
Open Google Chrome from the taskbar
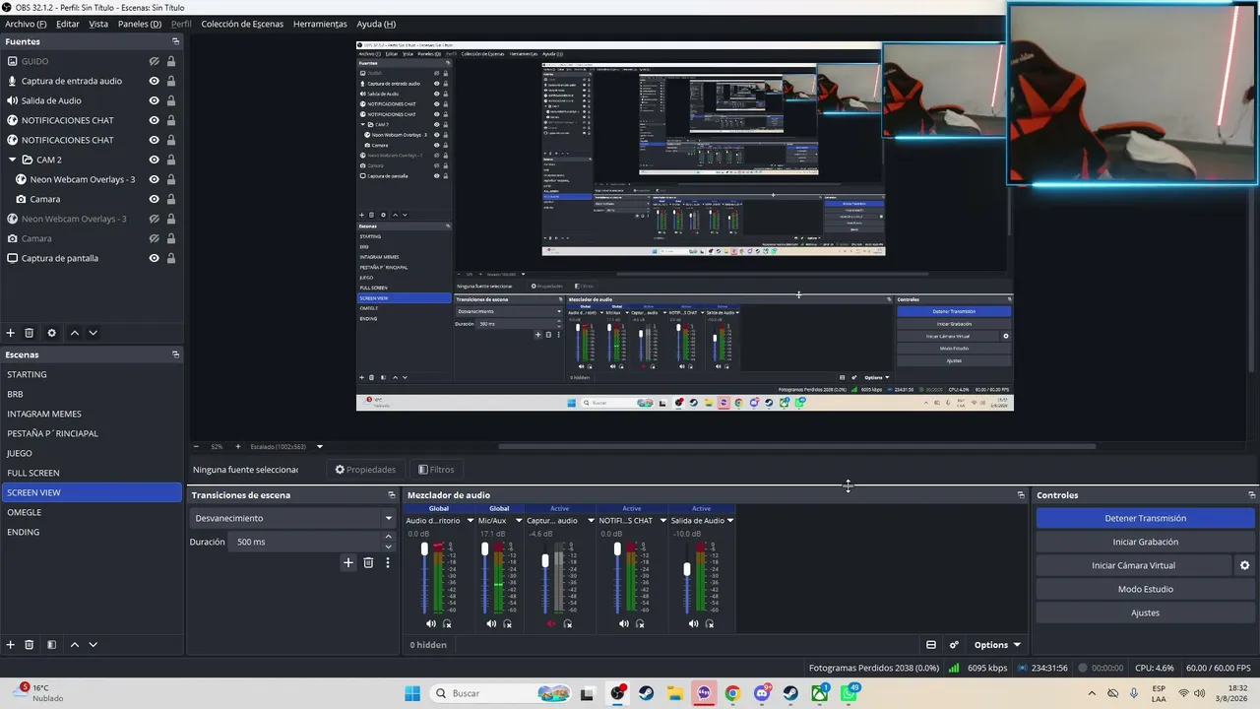click(732, 693)
